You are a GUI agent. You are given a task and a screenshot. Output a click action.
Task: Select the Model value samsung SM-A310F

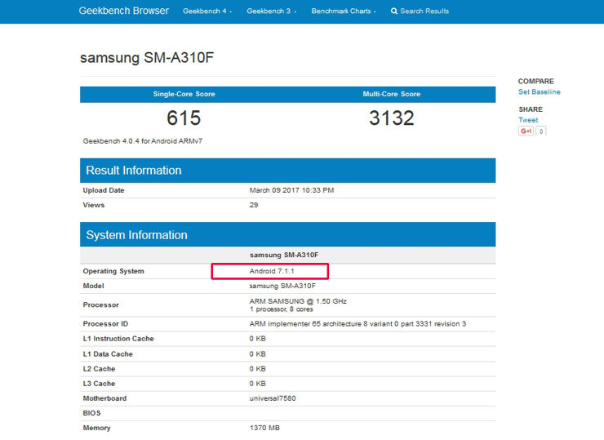coord(282,286)
